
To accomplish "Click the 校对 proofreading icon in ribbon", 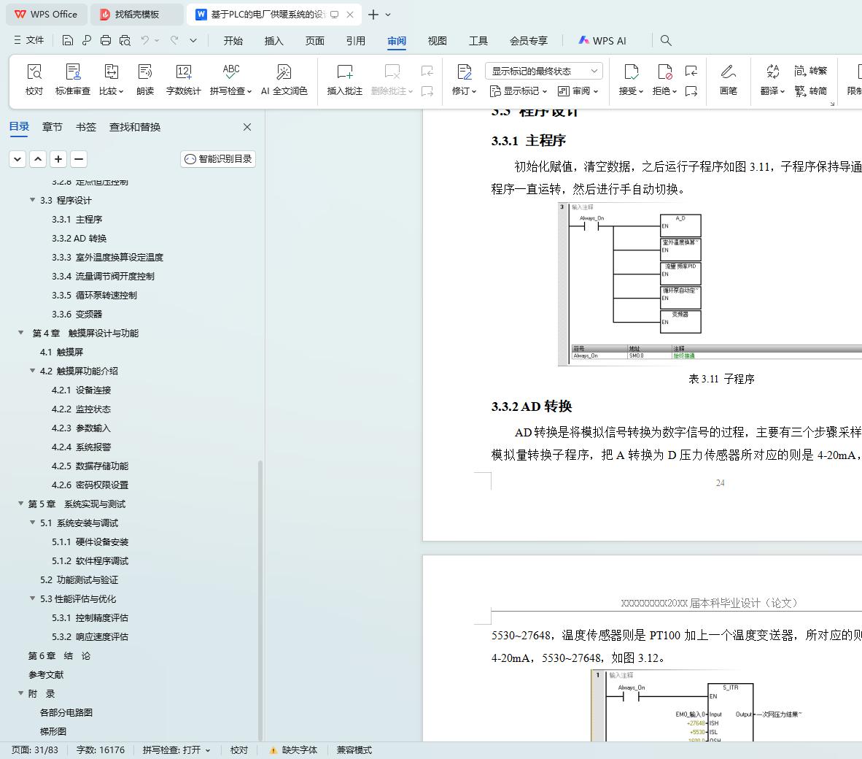I will [x=34, y=80].
